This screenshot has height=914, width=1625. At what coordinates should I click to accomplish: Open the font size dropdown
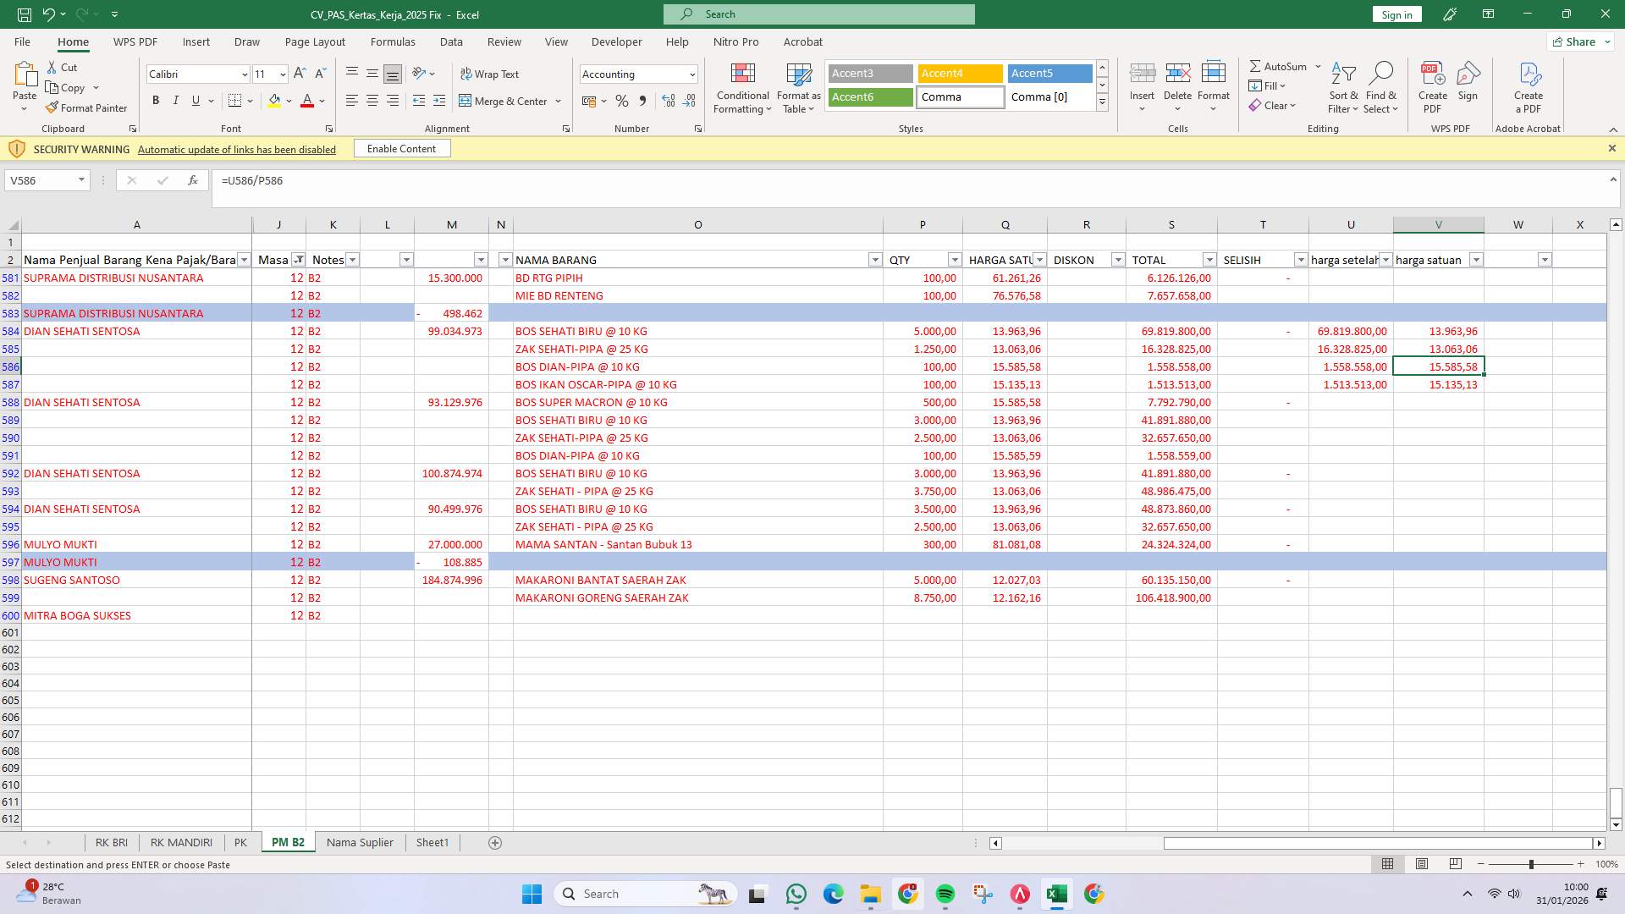coord(281,74)
